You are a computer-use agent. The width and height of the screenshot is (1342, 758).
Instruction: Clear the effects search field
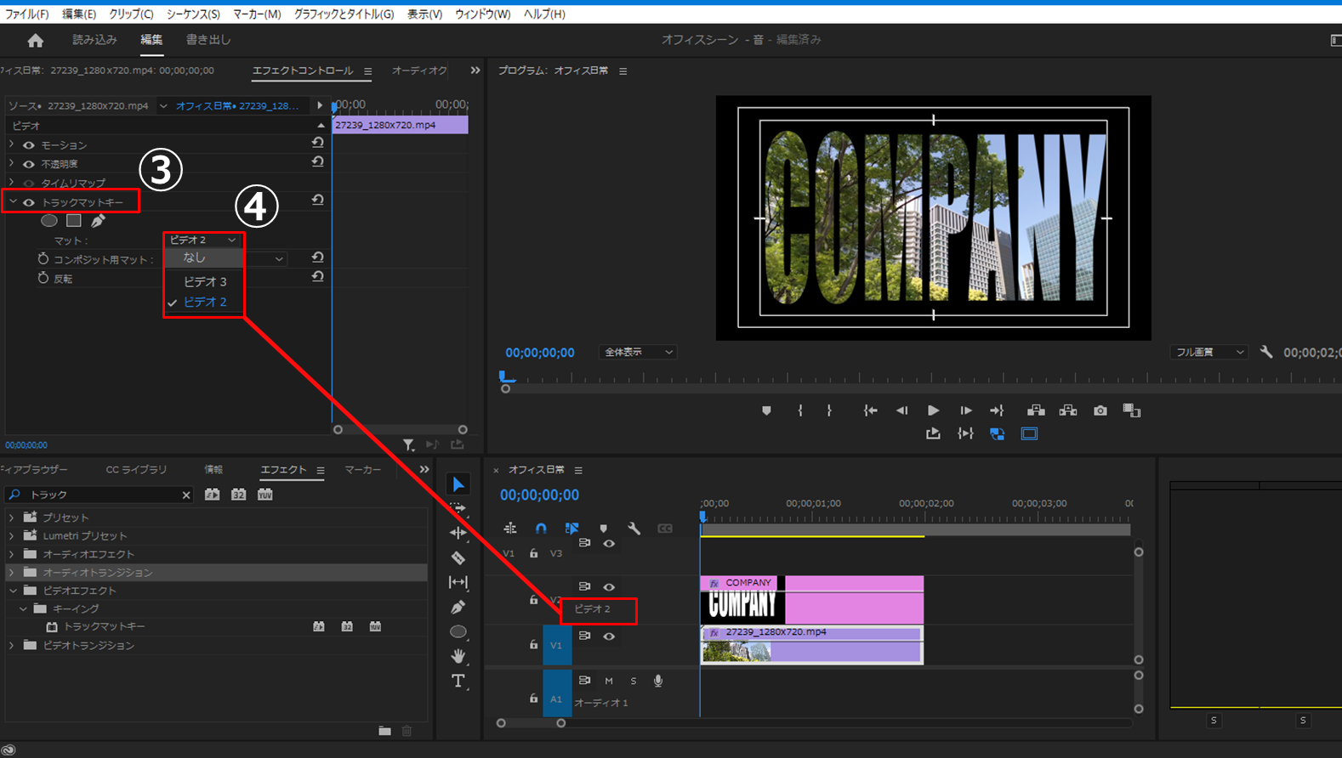(186, 495)
